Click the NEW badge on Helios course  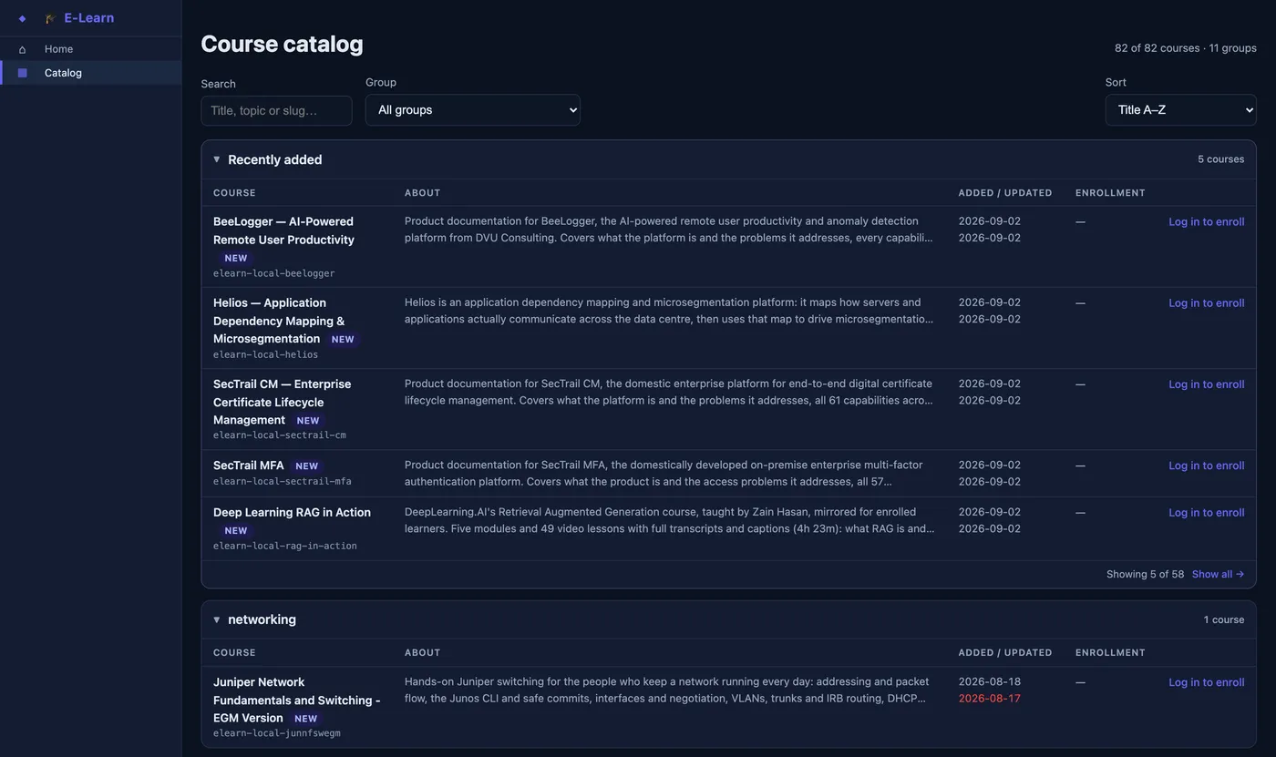pos(343,339)
